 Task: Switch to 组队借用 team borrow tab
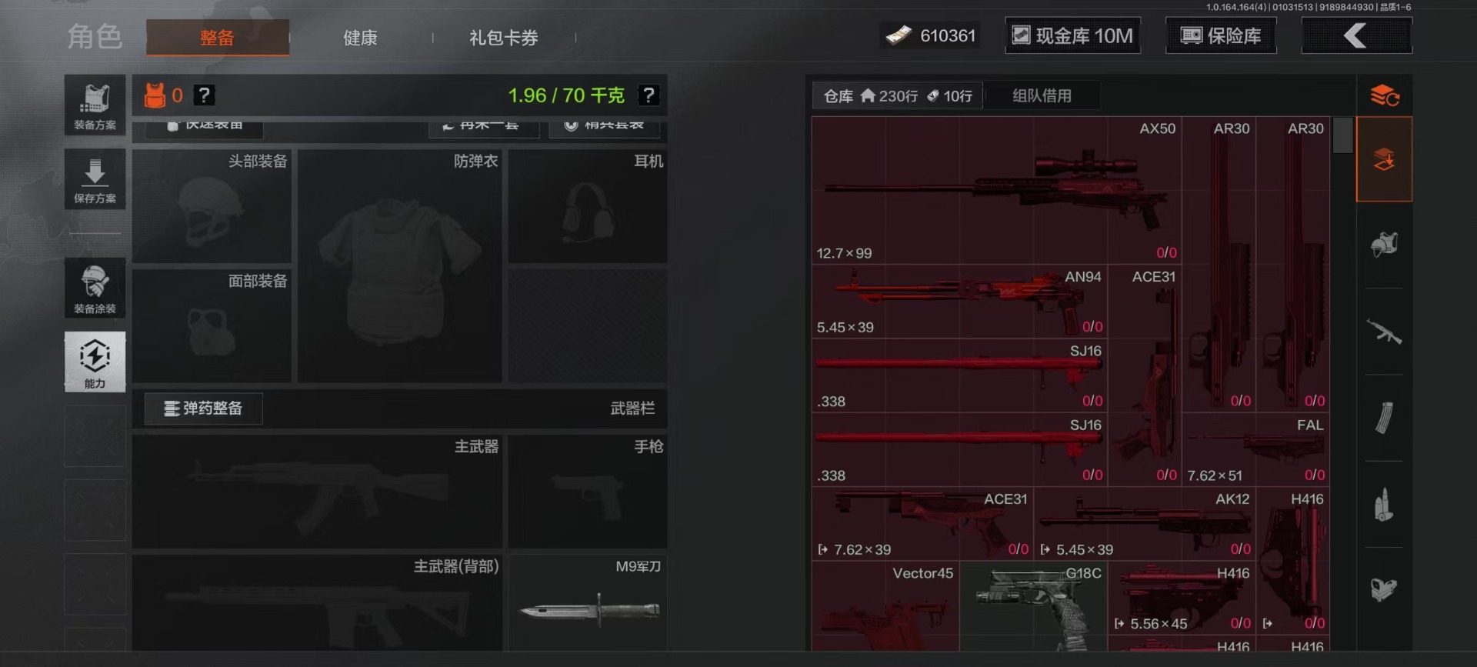pyautogui.click(x=1042, y=95)
